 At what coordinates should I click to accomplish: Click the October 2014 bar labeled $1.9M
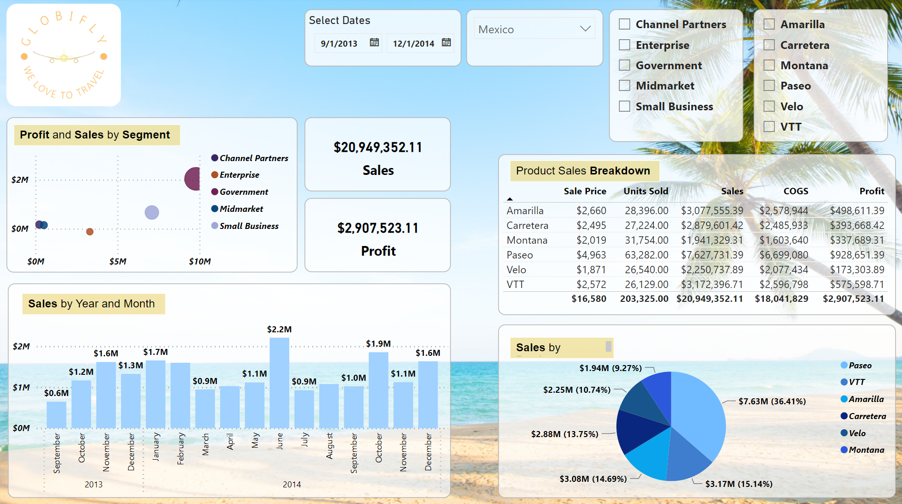click(378, 390)
